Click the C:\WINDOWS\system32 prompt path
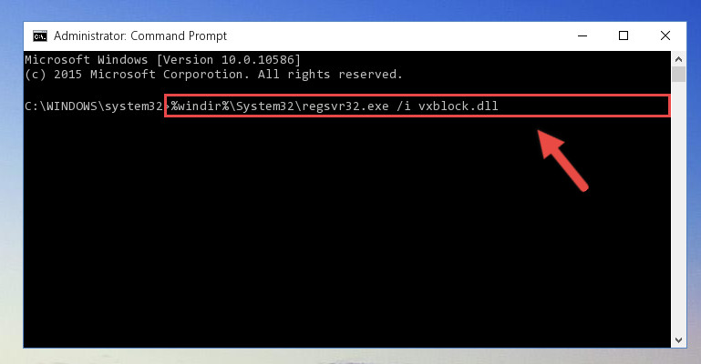Viewport: 701px width, 364px height. 94,106
